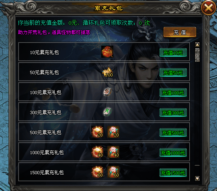Click the 充值300元 button
217x191 pixels.
173,113
